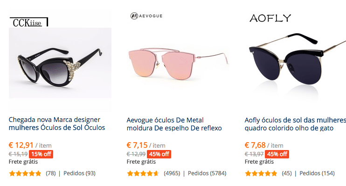Click the AOFLY brand logo
346x186 pixels.
coord(270,18)
